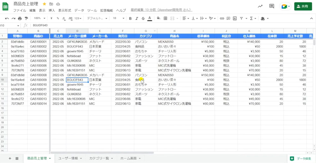The width and height of the screenshot is (316, 163).
Task: Apply yen currency format
Action: (52, 18)
